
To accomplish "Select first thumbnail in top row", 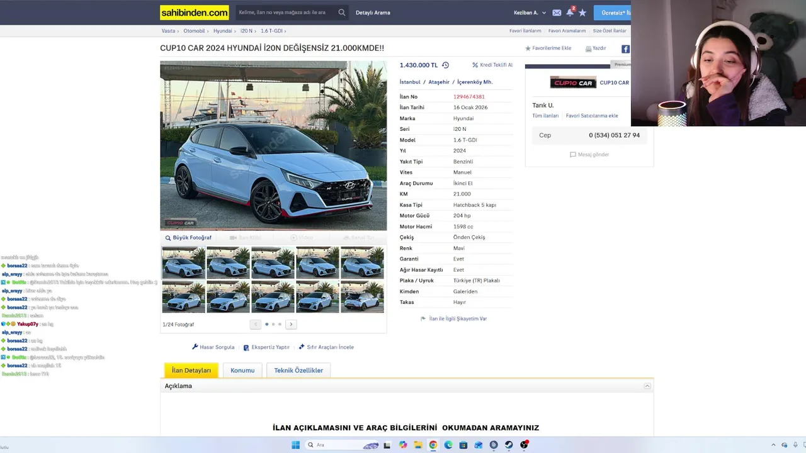I will tap(183, 262).
